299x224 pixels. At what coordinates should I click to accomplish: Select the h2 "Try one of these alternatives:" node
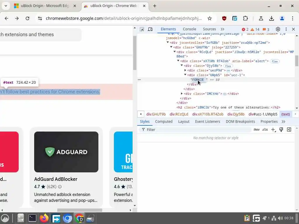[228, 107]
